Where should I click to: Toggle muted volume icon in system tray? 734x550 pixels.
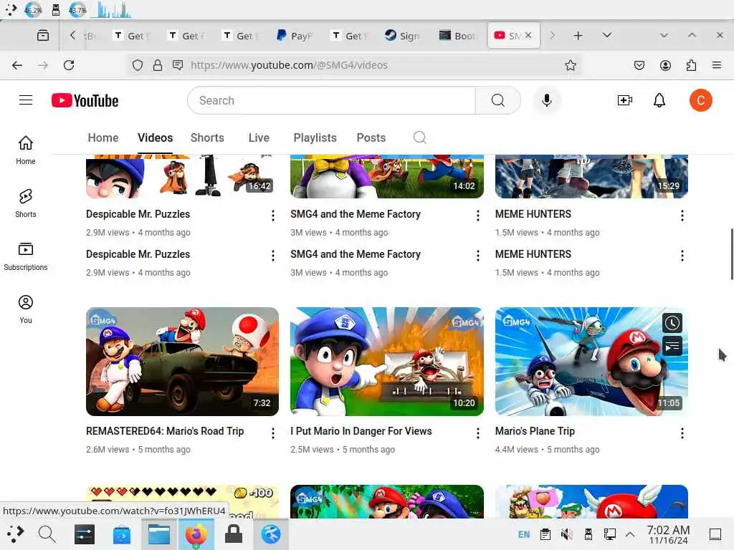point(566,534)
